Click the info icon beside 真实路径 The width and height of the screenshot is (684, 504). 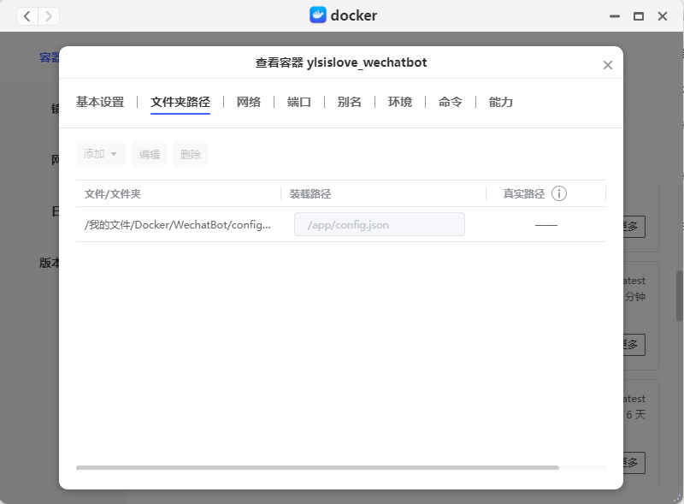pos(559,193)
